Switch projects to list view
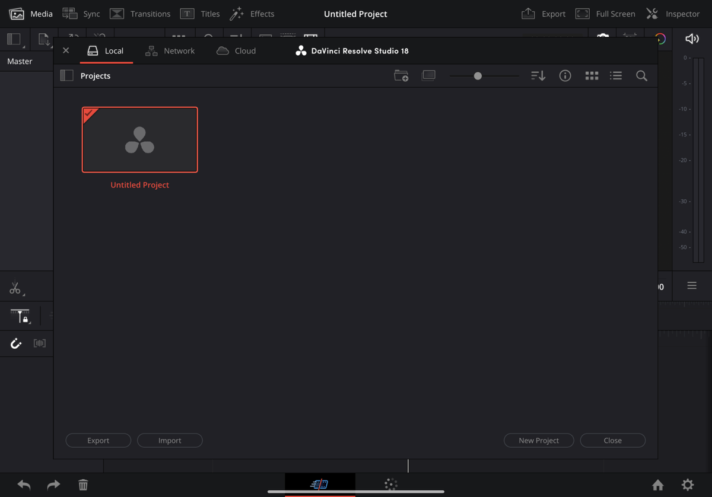Screen dimensions: 712x497 click(x=615, y=75)
